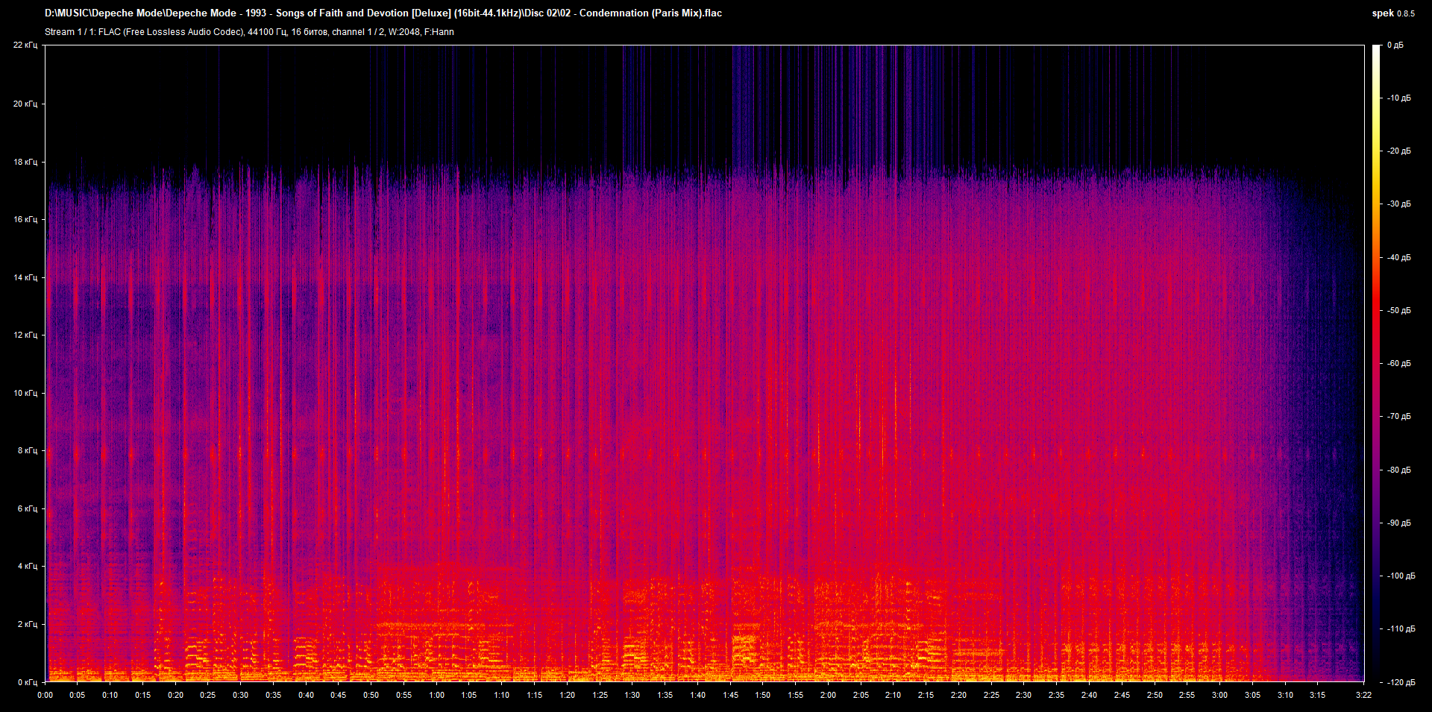Click the -30 дБ level label
1432x712 pixels.
point(1398,204)
